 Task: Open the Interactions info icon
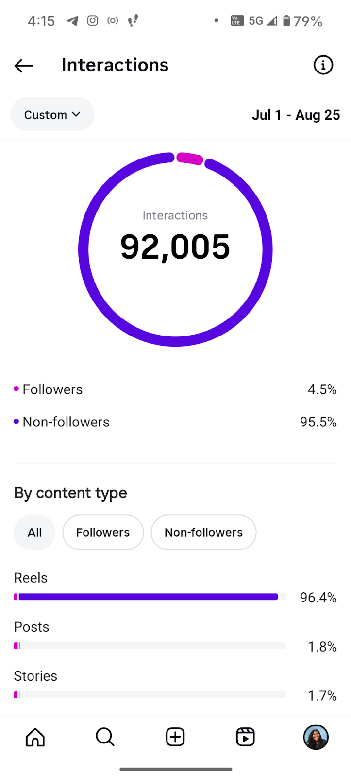tap(323, 65)
